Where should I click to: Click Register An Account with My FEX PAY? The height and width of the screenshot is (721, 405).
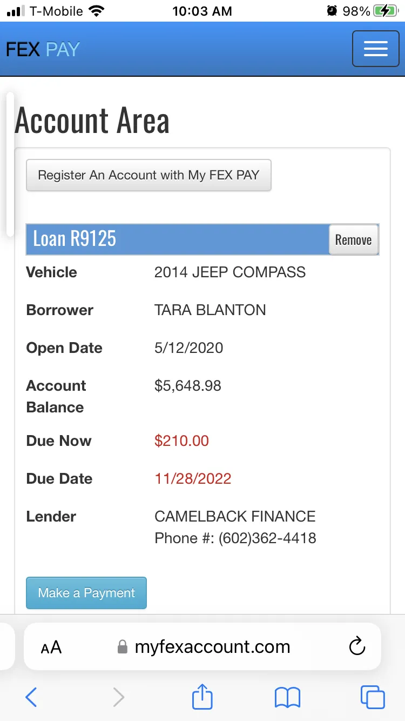pos(148,175)
